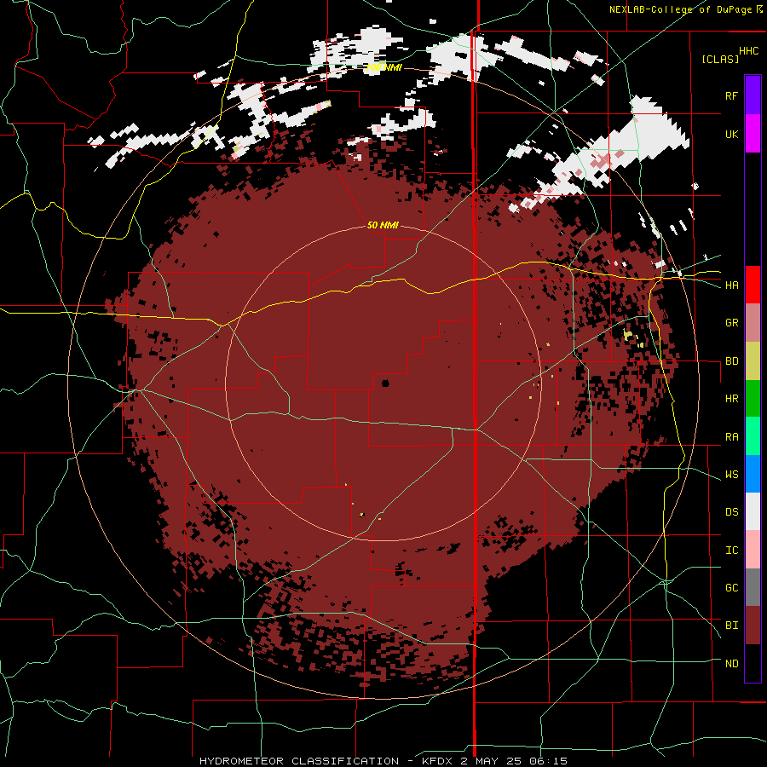Click the [CLAS] legend header
This screenshot has height=767, width=767.
click(x=720, y=60)
